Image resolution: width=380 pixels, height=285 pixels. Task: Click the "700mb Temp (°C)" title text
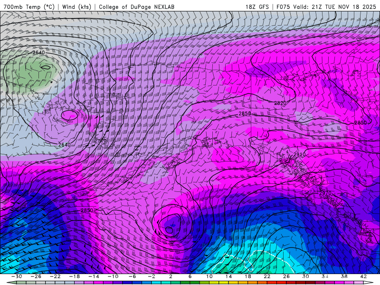point(29,7)
